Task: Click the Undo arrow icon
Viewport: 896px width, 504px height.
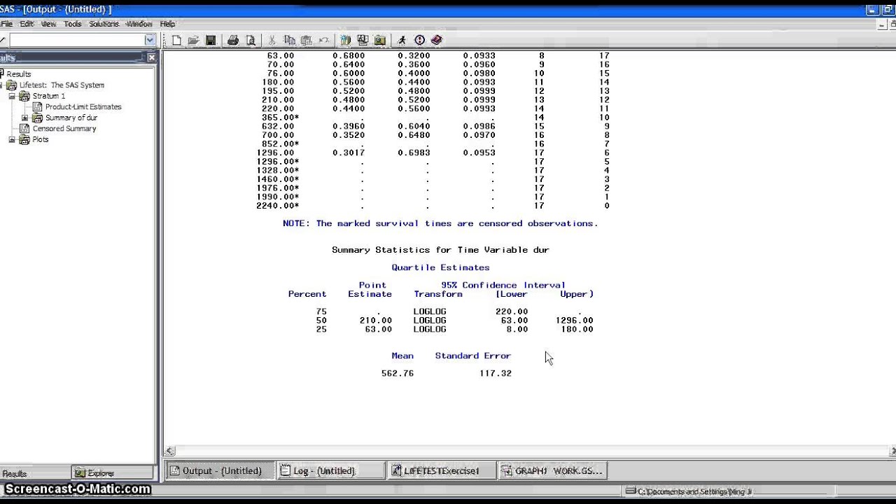Action: (323, 41)
